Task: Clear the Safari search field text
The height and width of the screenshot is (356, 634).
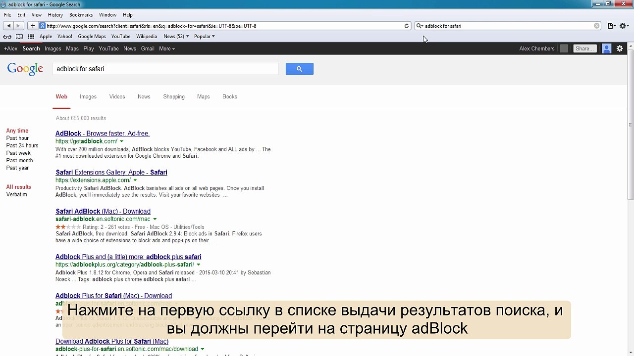Action: (597, 26)
